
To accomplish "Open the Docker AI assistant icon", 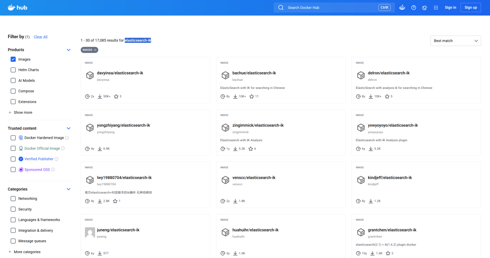I will 402,7.
